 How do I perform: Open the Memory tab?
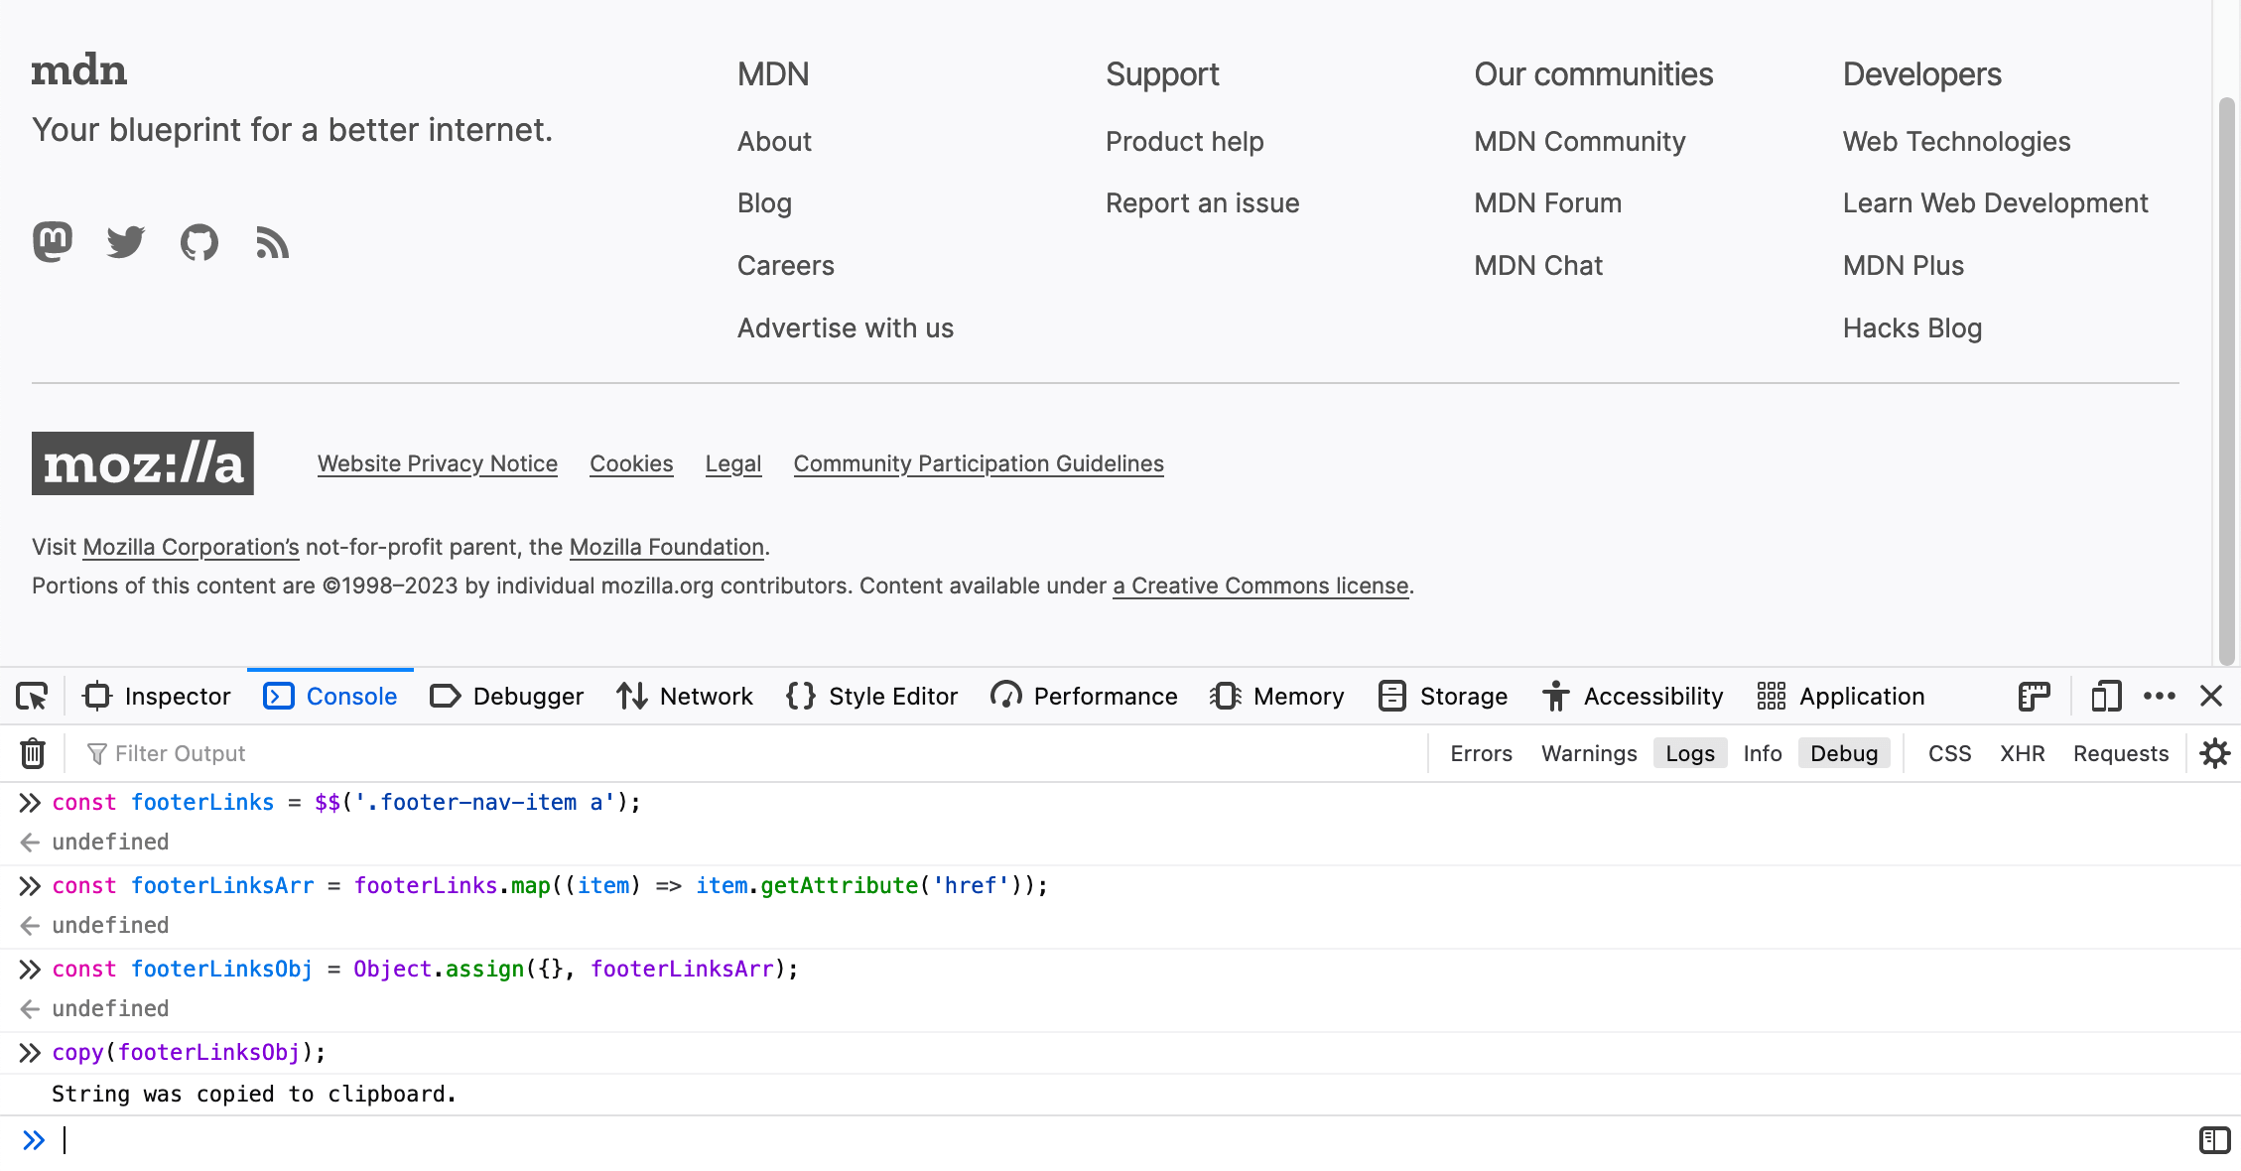coord(1276,697)
